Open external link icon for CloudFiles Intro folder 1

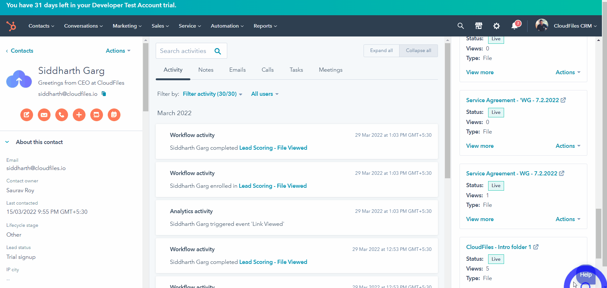[x=536, y=247]
